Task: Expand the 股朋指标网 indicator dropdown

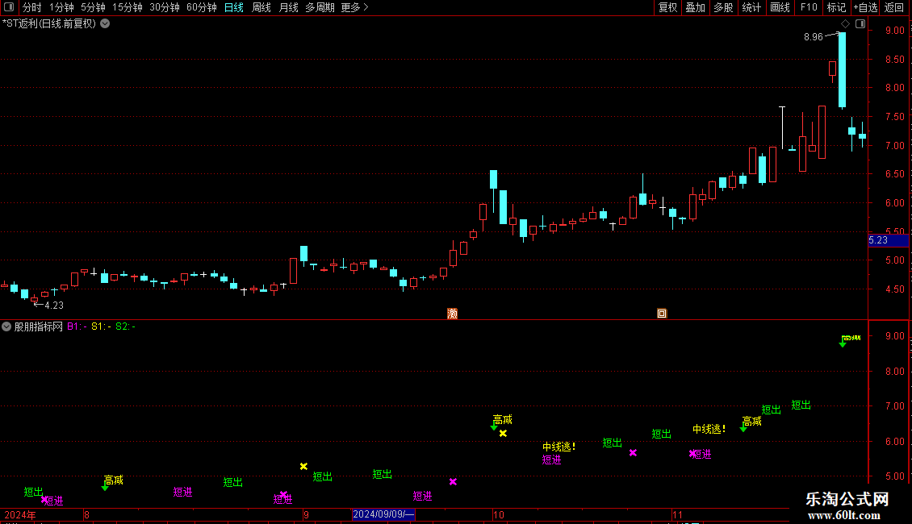Action: coord(6,326)
